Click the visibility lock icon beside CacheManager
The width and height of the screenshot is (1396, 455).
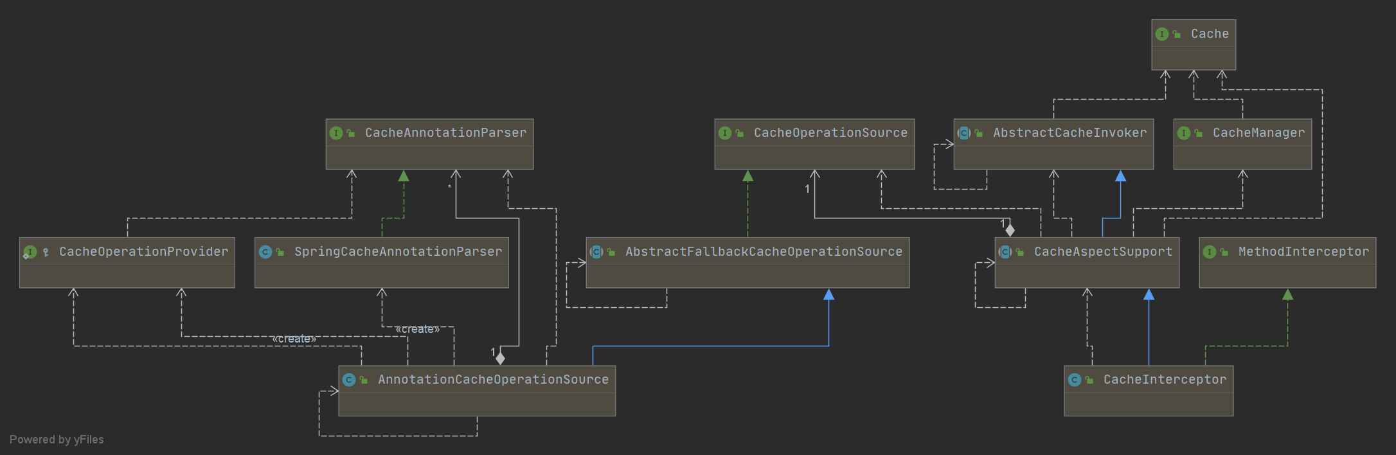pos(1199,133)
